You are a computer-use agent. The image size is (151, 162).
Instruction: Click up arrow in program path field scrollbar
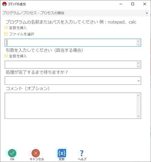(138, 41)
